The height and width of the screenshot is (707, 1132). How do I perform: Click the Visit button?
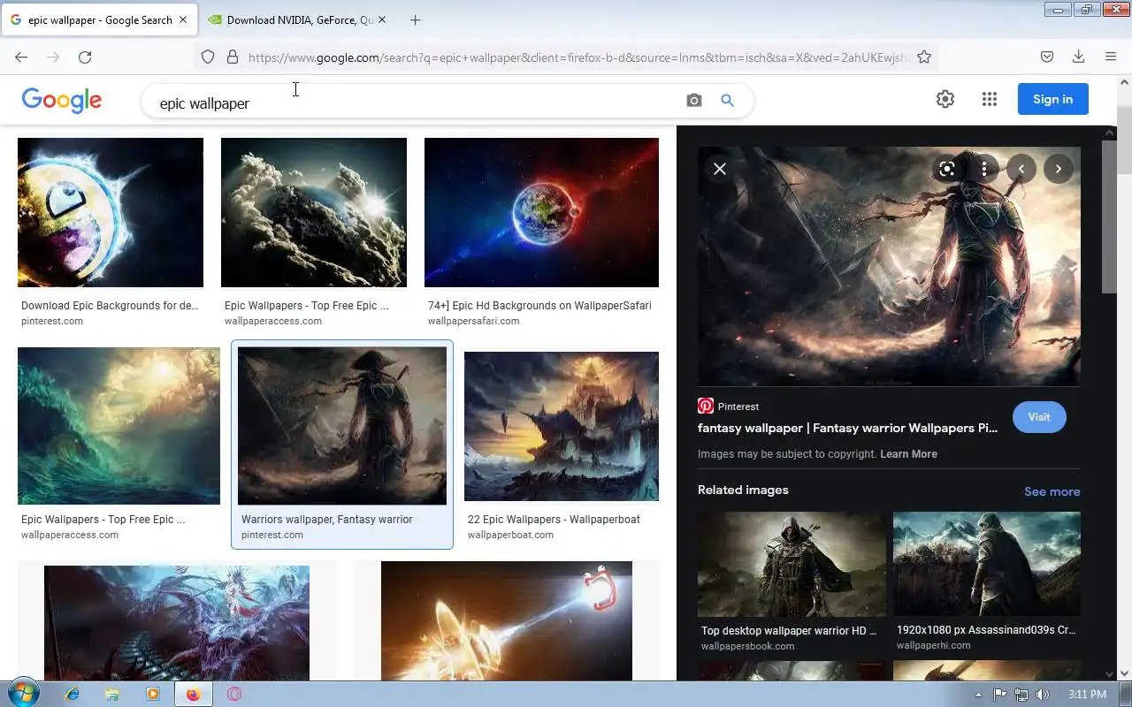(1039, 417)
